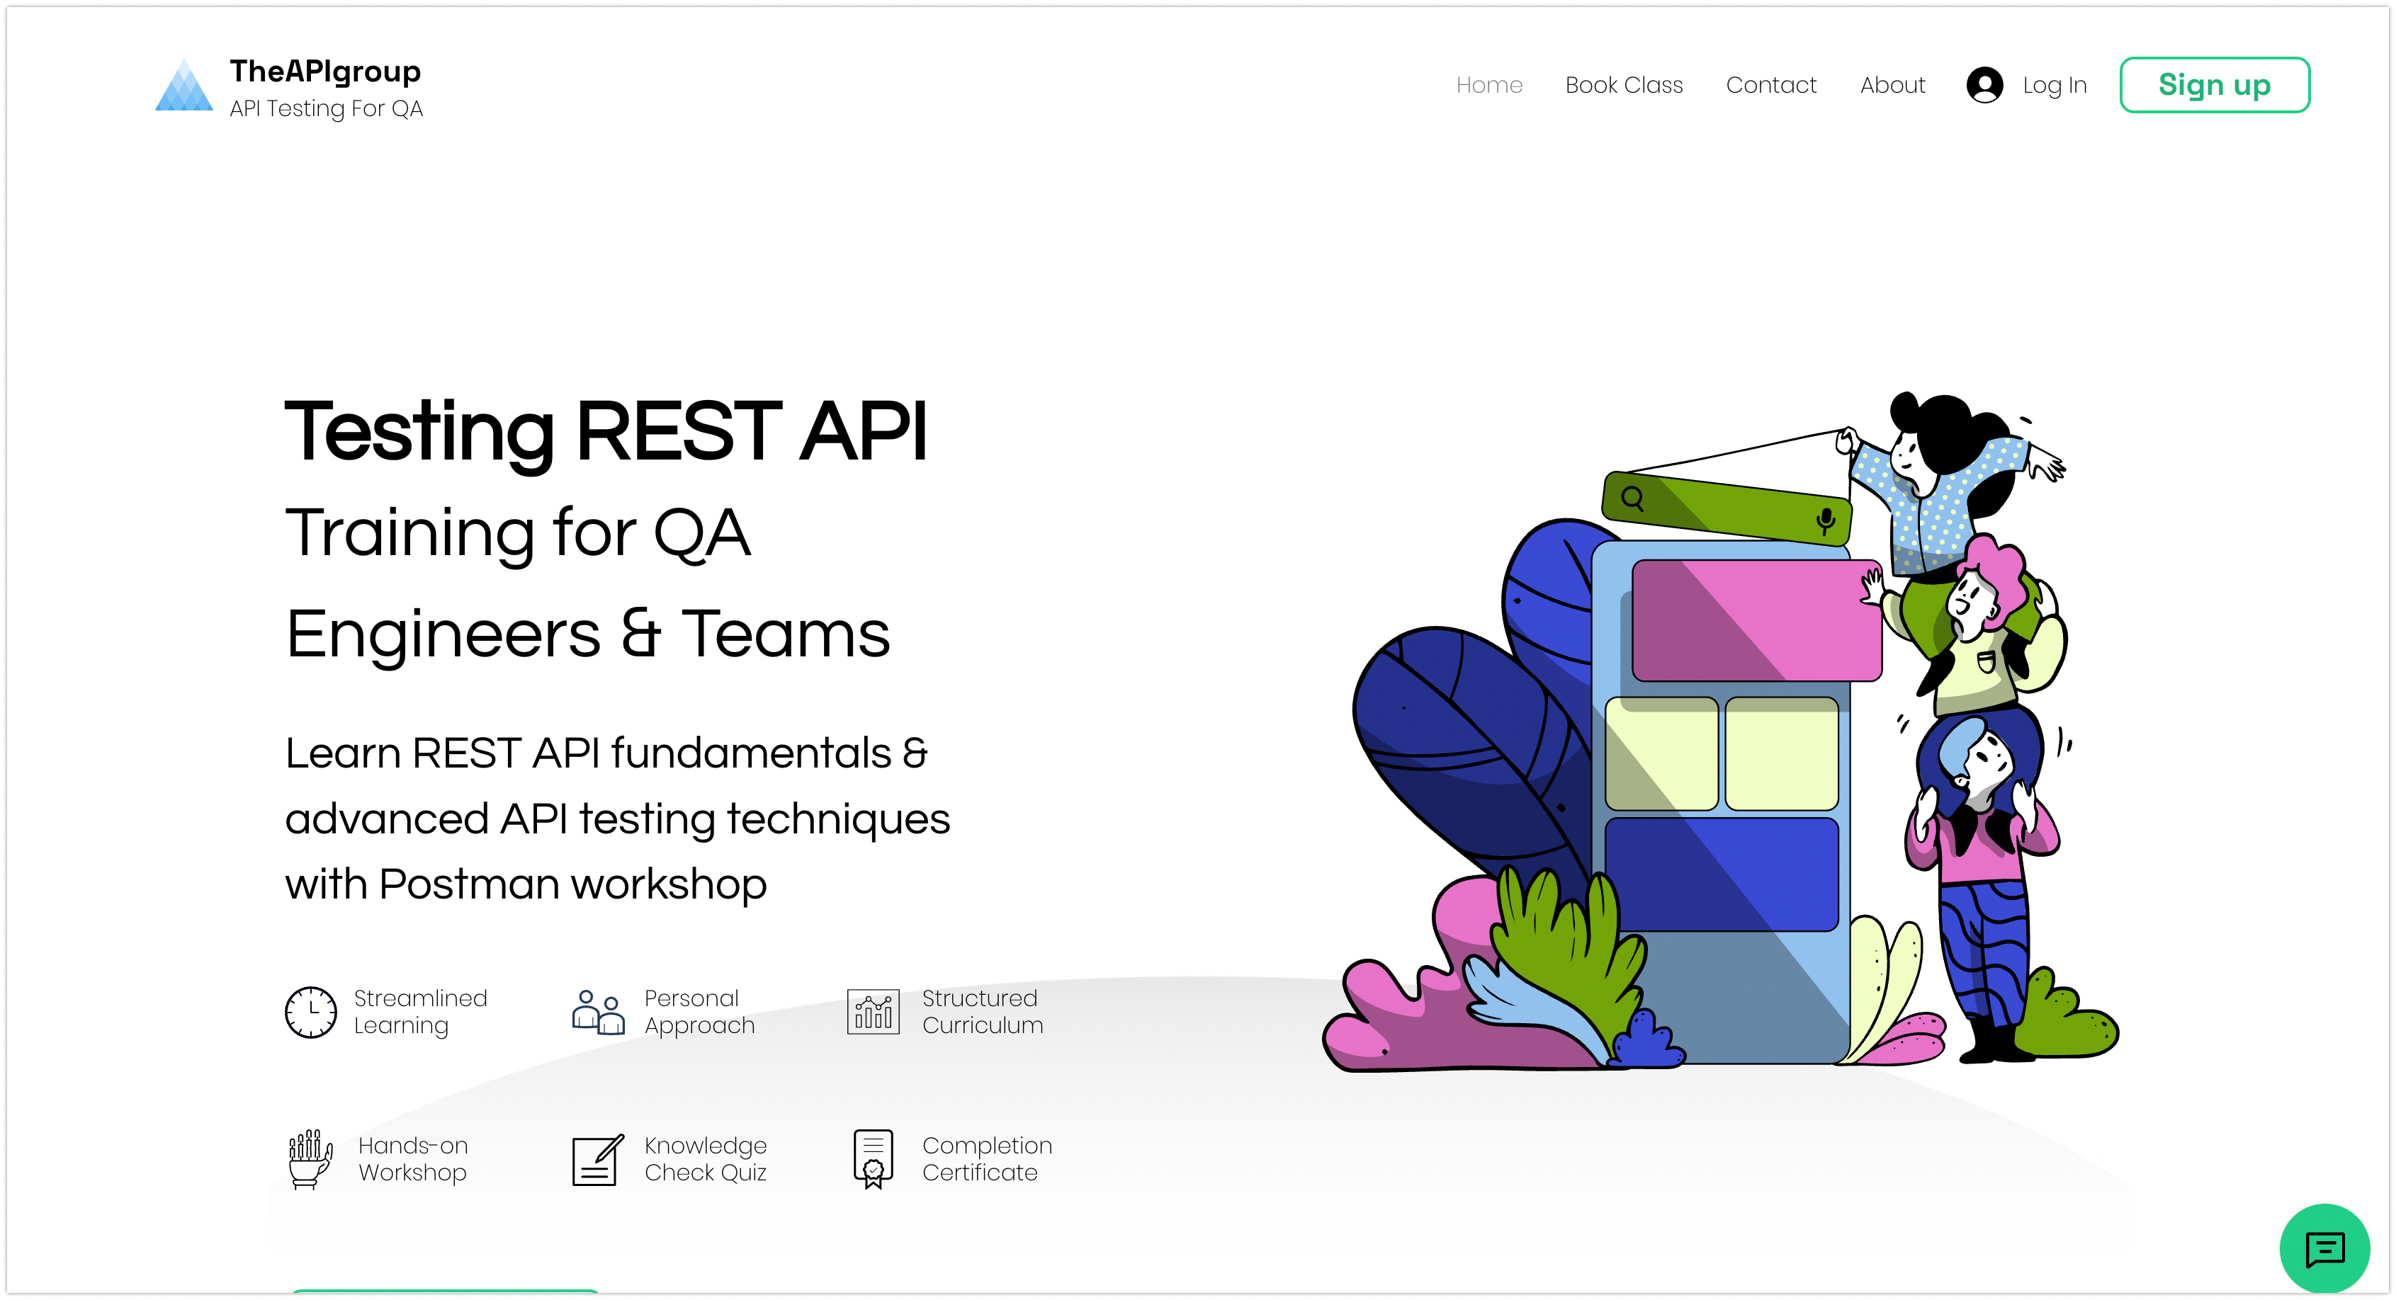Click the Structured Curriculum chart icon

(872, 1012)
